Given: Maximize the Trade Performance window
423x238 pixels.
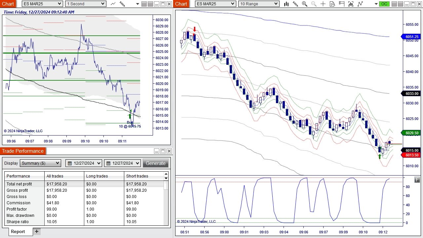Looking at the screenshot, I should (163, 151).
